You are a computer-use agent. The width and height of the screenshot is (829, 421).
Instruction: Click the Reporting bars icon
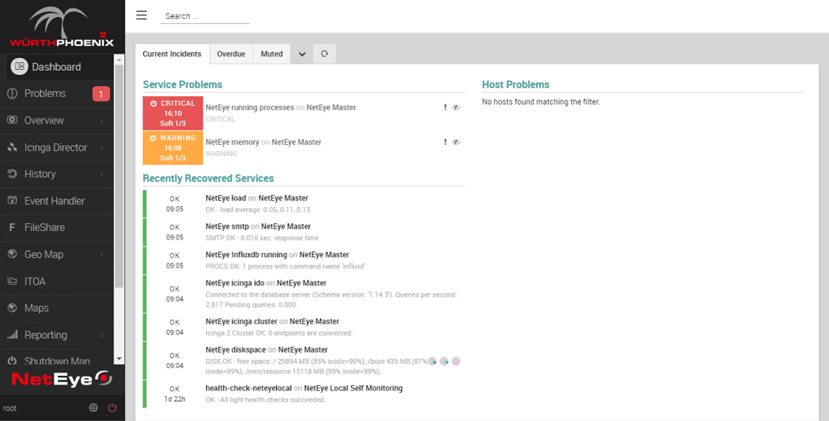pos(12,335)
